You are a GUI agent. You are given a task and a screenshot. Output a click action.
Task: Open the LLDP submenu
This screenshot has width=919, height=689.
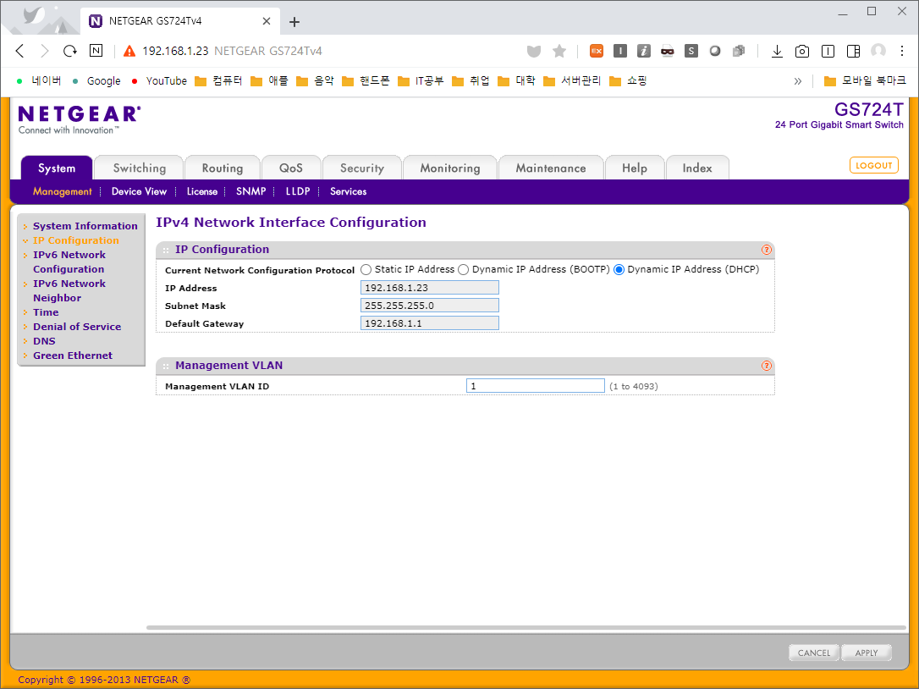(x=298, y=192)
